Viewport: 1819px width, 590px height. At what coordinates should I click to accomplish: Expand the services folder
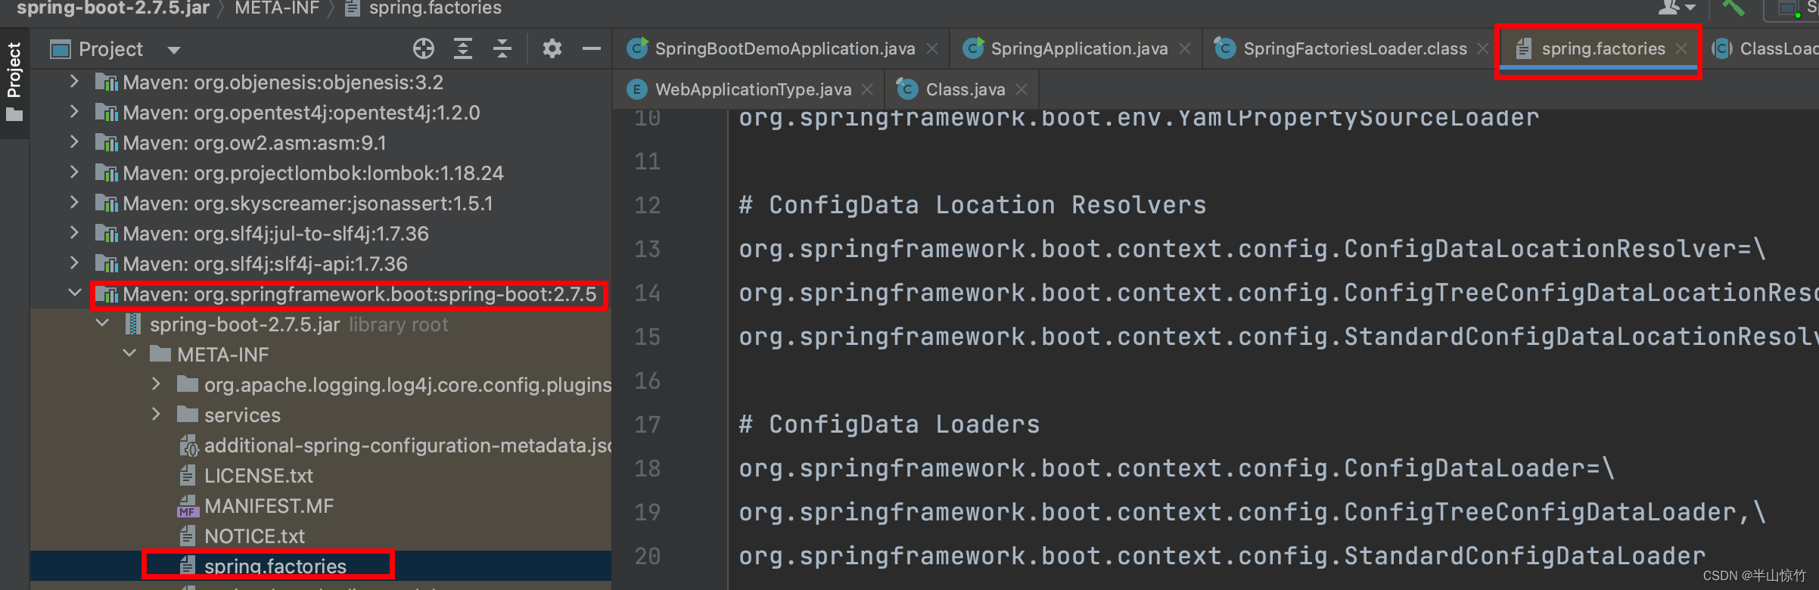[156, 415]
